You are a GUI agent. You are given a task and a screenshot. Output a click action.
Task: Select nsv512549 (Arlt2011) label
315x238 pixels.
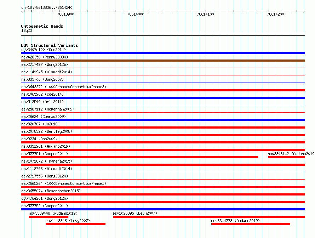42,102
